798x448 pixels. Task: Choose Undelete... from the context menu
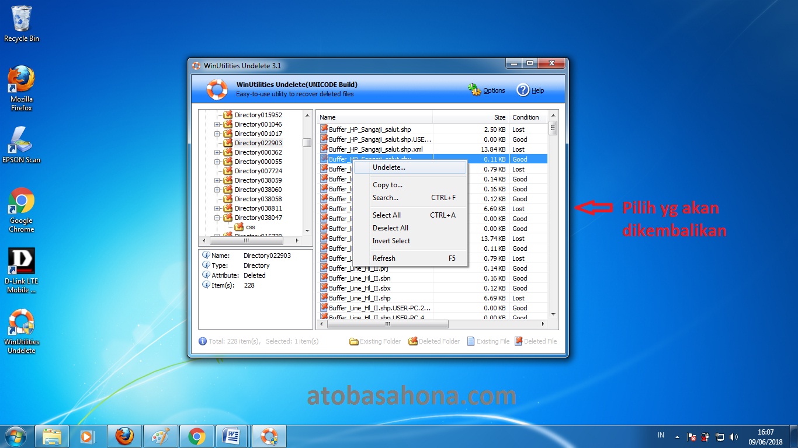(x=410, y=167)
